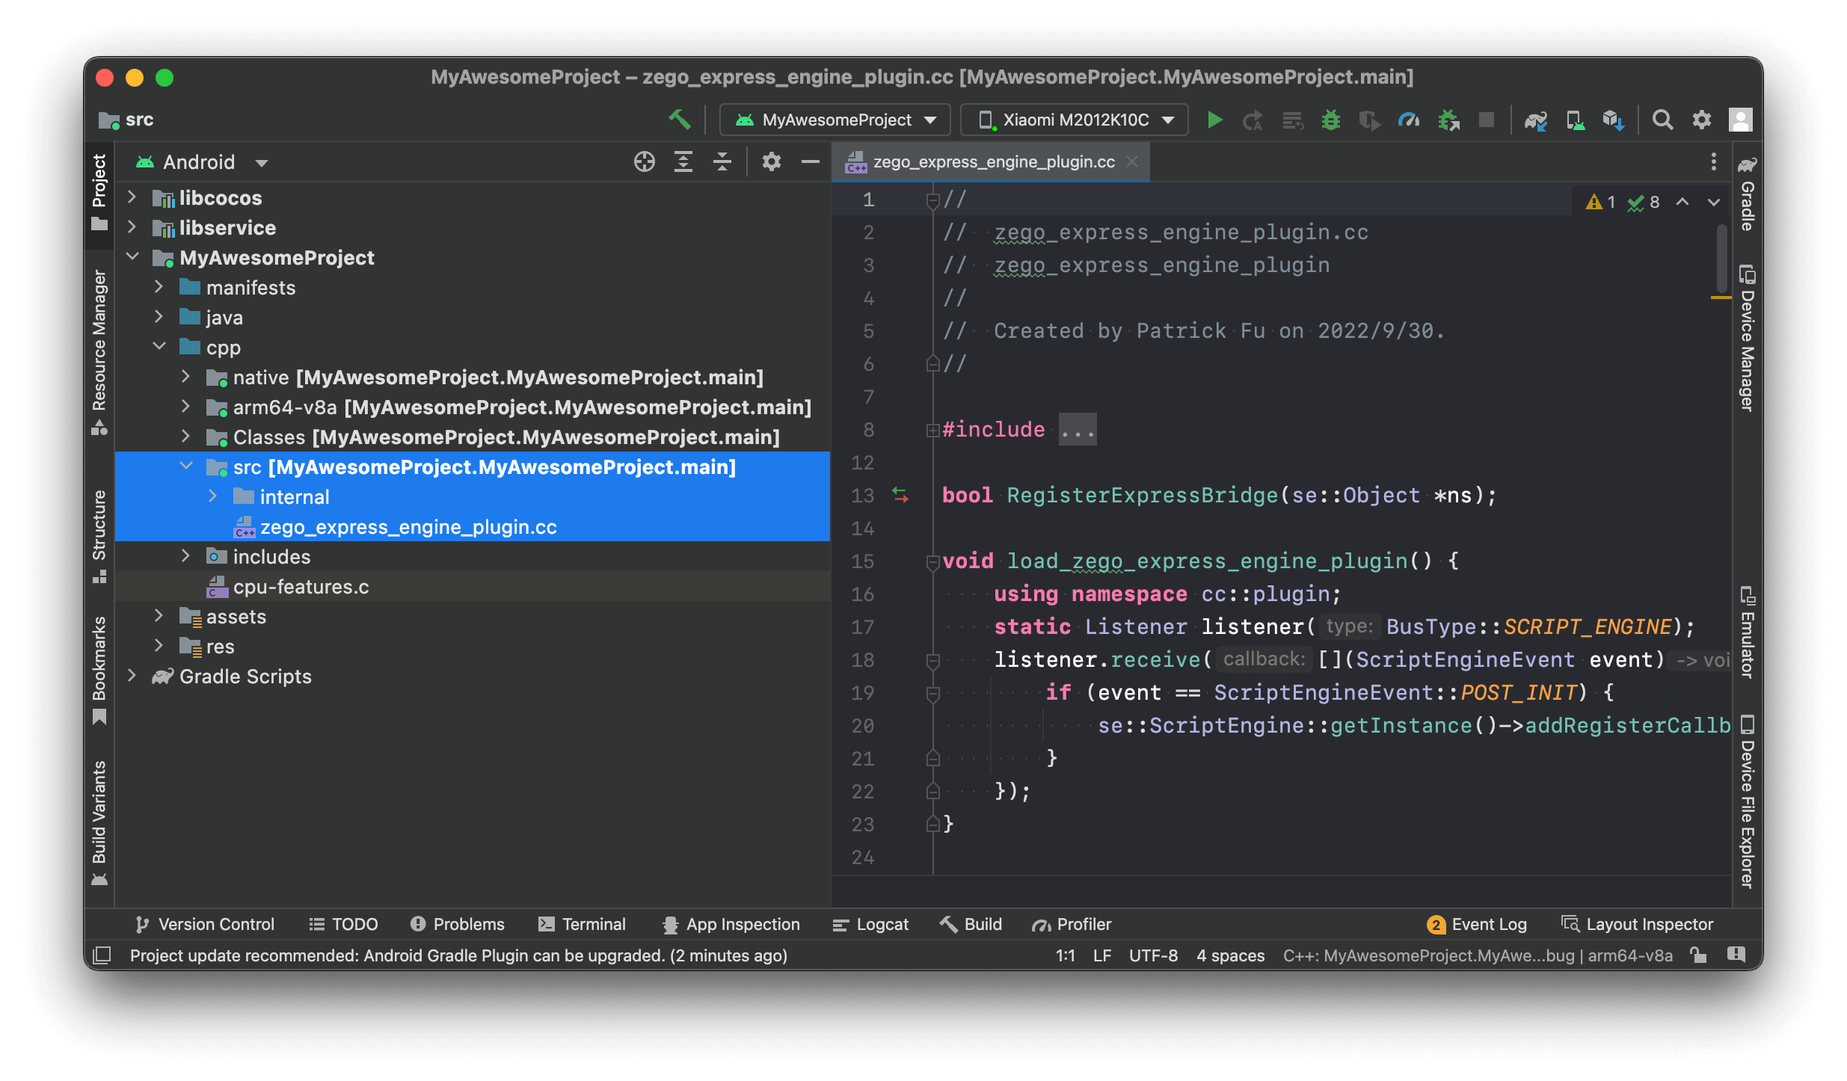Click the green Run app button
This screenshot has height=1081, width=1847.
(x=1214, y=120)
